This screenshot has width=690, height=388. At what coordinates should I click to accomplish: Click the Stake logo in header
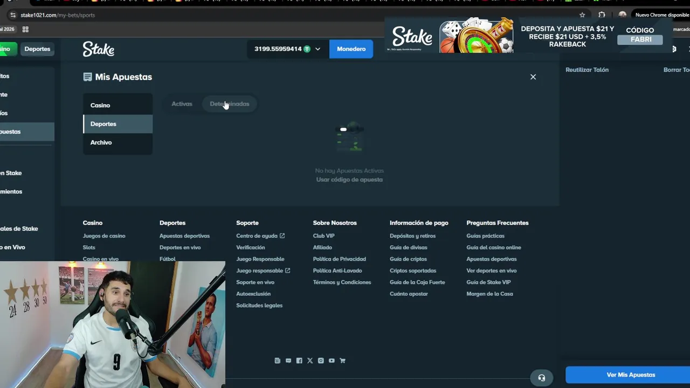click(x=98, y=49)
